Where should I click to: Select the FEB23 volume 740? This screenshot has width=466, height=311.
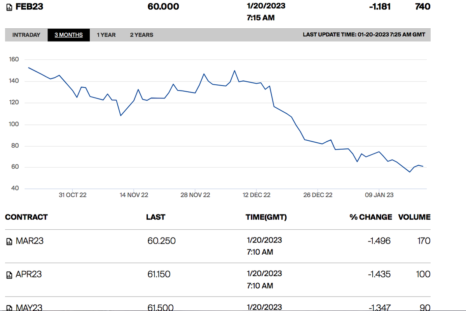pyautogui.click(x=422, y=7)
